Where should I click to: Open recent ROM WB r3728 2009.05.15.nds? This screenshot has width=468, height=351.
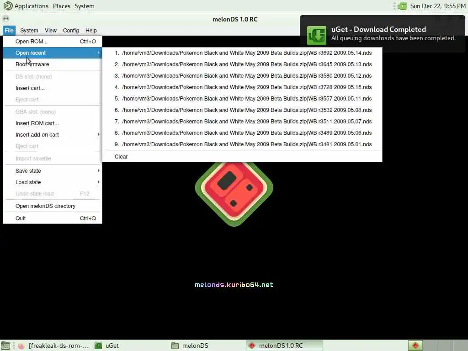pyautogui.click(x=242, y=87)
